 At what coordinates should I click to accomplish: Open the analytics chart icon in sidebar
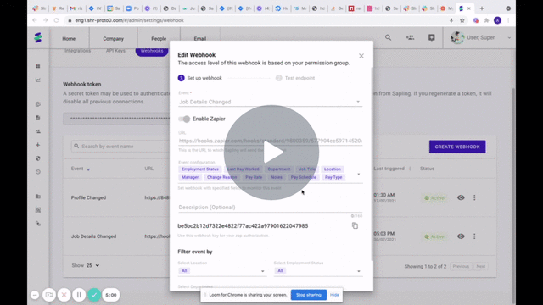point(38,80)
